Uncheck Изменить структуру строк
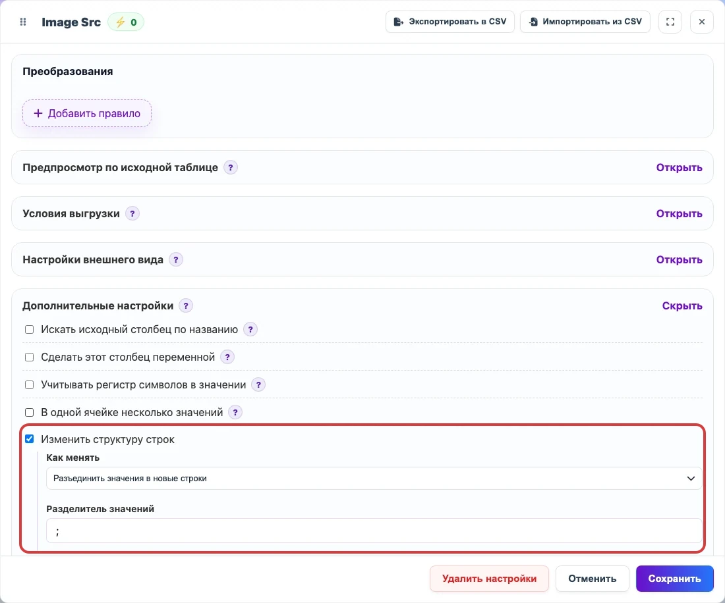The image size is (725, 603). (x=29, y=438)
